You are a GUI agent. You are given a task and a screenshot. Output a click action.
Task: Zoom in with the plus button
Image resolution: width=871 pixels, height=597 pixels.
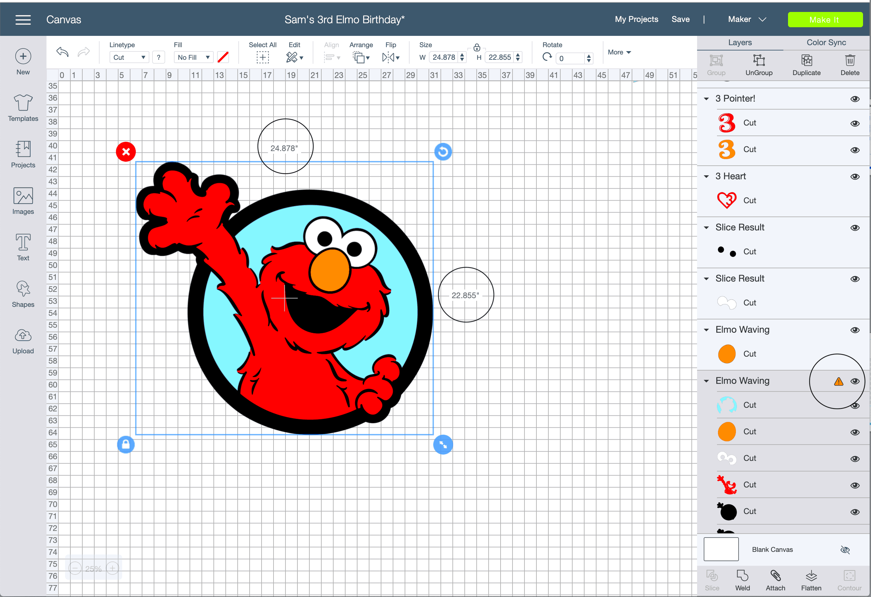tap(113, 568)
